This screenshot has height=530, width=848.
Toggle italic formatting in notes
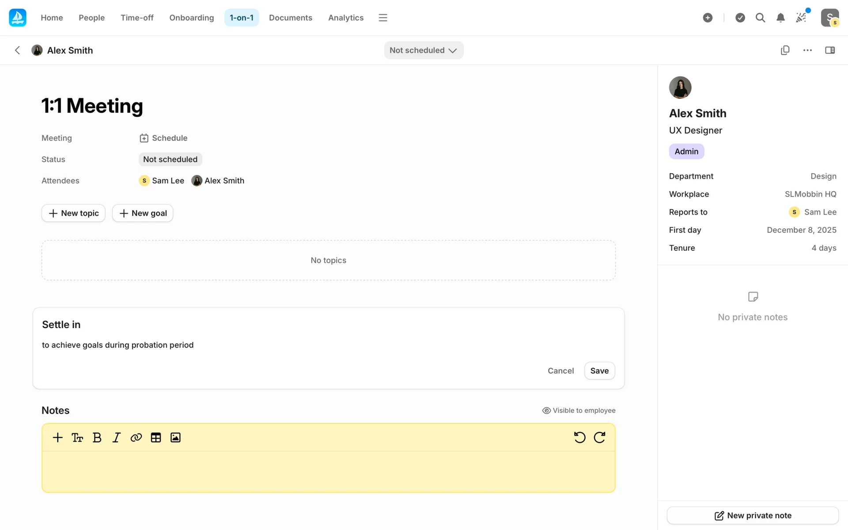click(116, 437)
